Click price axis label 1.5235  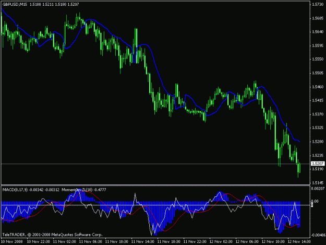318,155
